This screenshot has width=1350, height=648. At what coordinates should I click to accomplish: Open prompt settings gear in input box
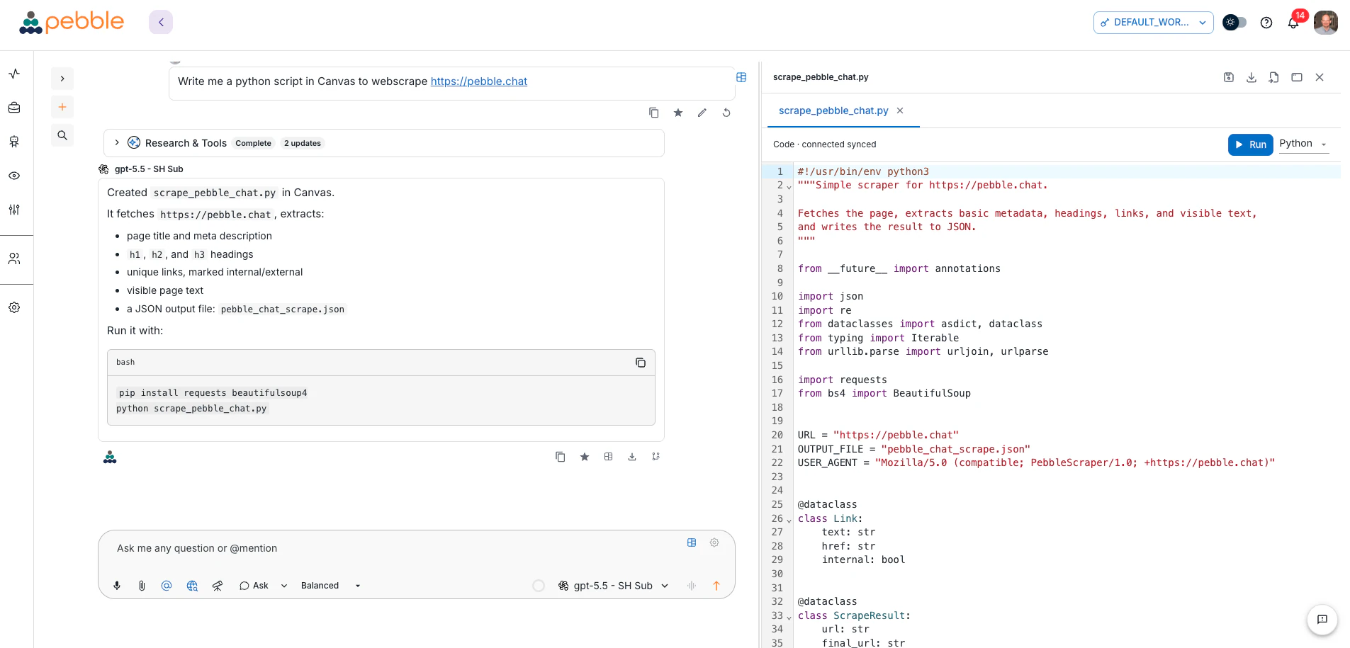tap(714, 542)
